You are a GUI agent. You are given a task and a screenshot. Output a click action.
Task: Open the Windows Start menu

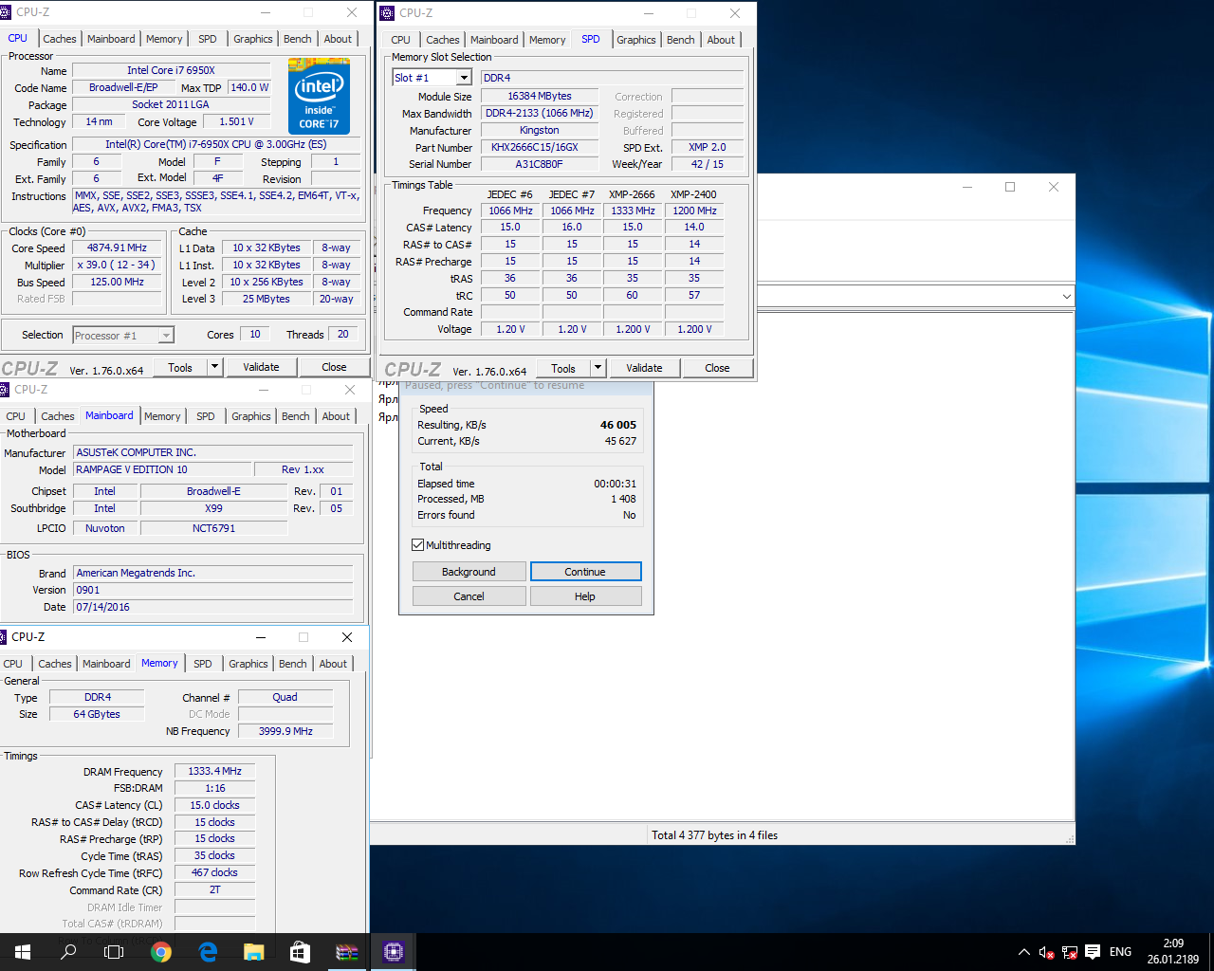coord(23,952)
